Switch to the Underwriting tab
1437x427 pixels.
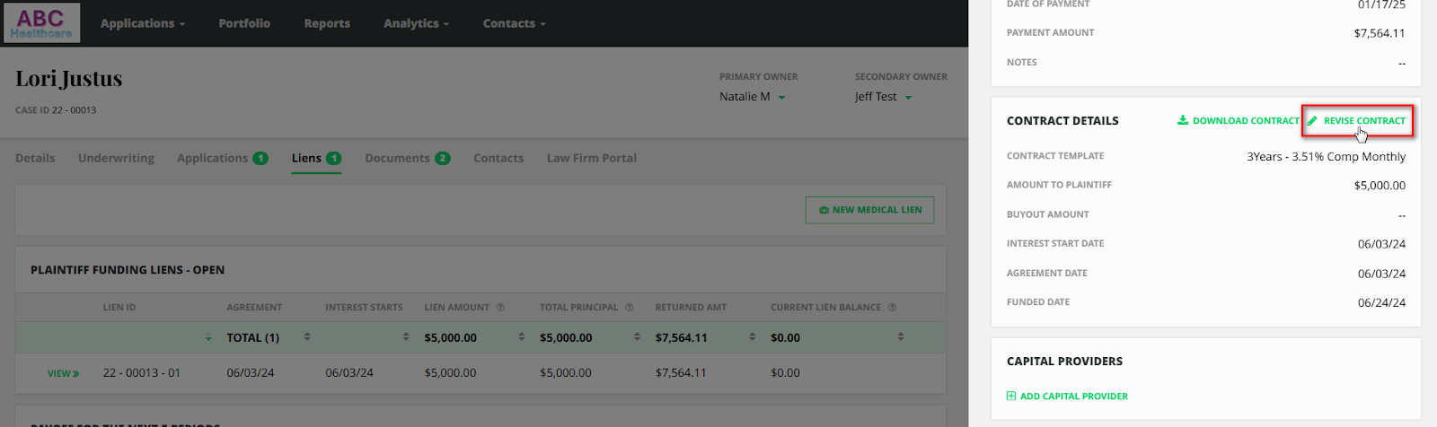[x=116, y=158]
